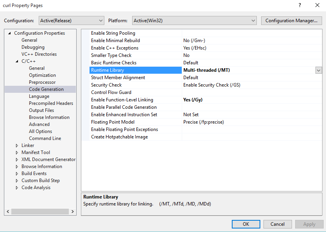This screenshot has width=326, height=232.
Task: Select the Security Check property row
Action: [106, 85]
